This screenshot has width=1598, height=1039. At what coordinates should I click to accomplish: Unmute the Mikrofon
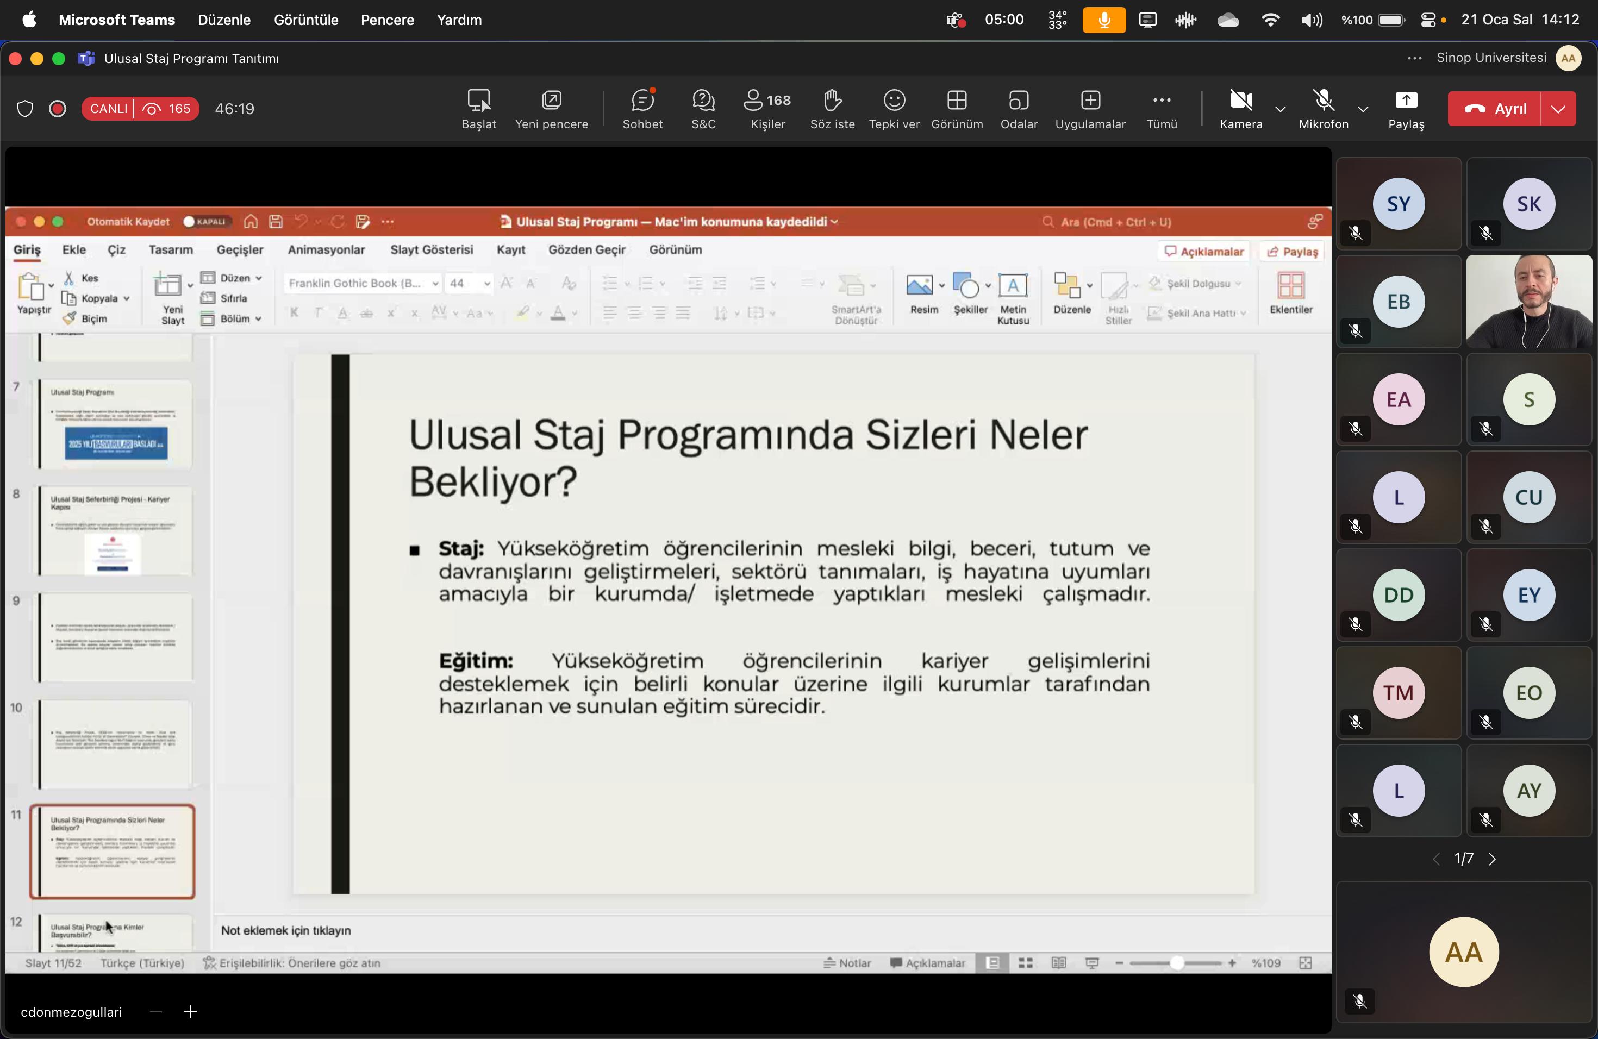coord(1323,108)
